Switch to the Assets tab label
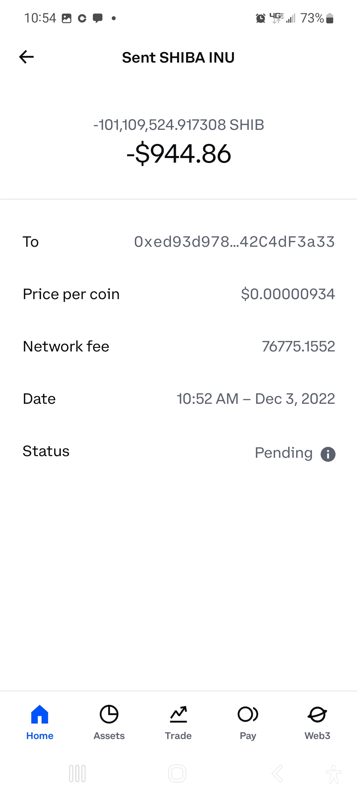 point(109,736)
